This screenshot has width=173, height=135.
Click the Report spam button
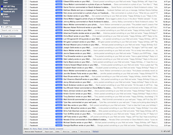point(49,131)
